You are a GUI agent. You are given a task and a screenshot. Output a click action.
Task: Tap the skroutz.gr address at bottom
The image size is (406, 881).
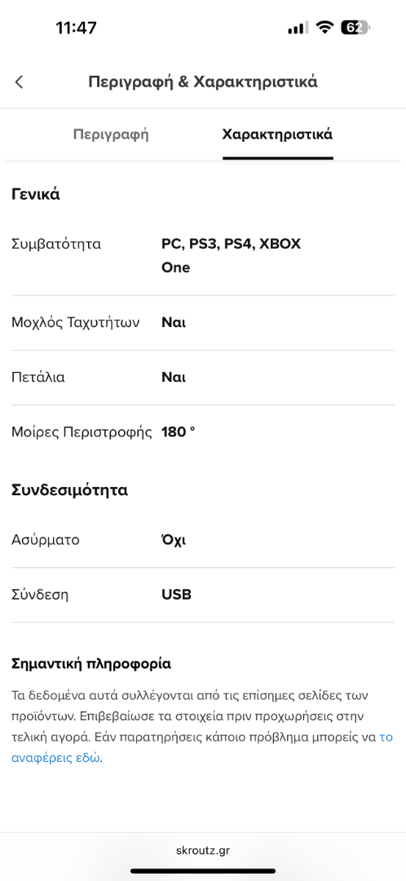click(x=203, y=850)
